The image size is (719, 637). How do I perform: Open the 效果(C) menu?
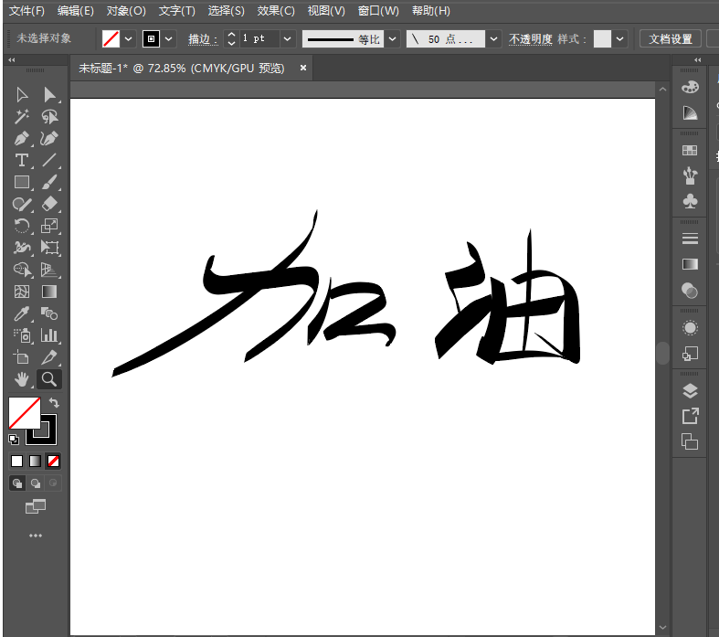[x=275, y=11]
